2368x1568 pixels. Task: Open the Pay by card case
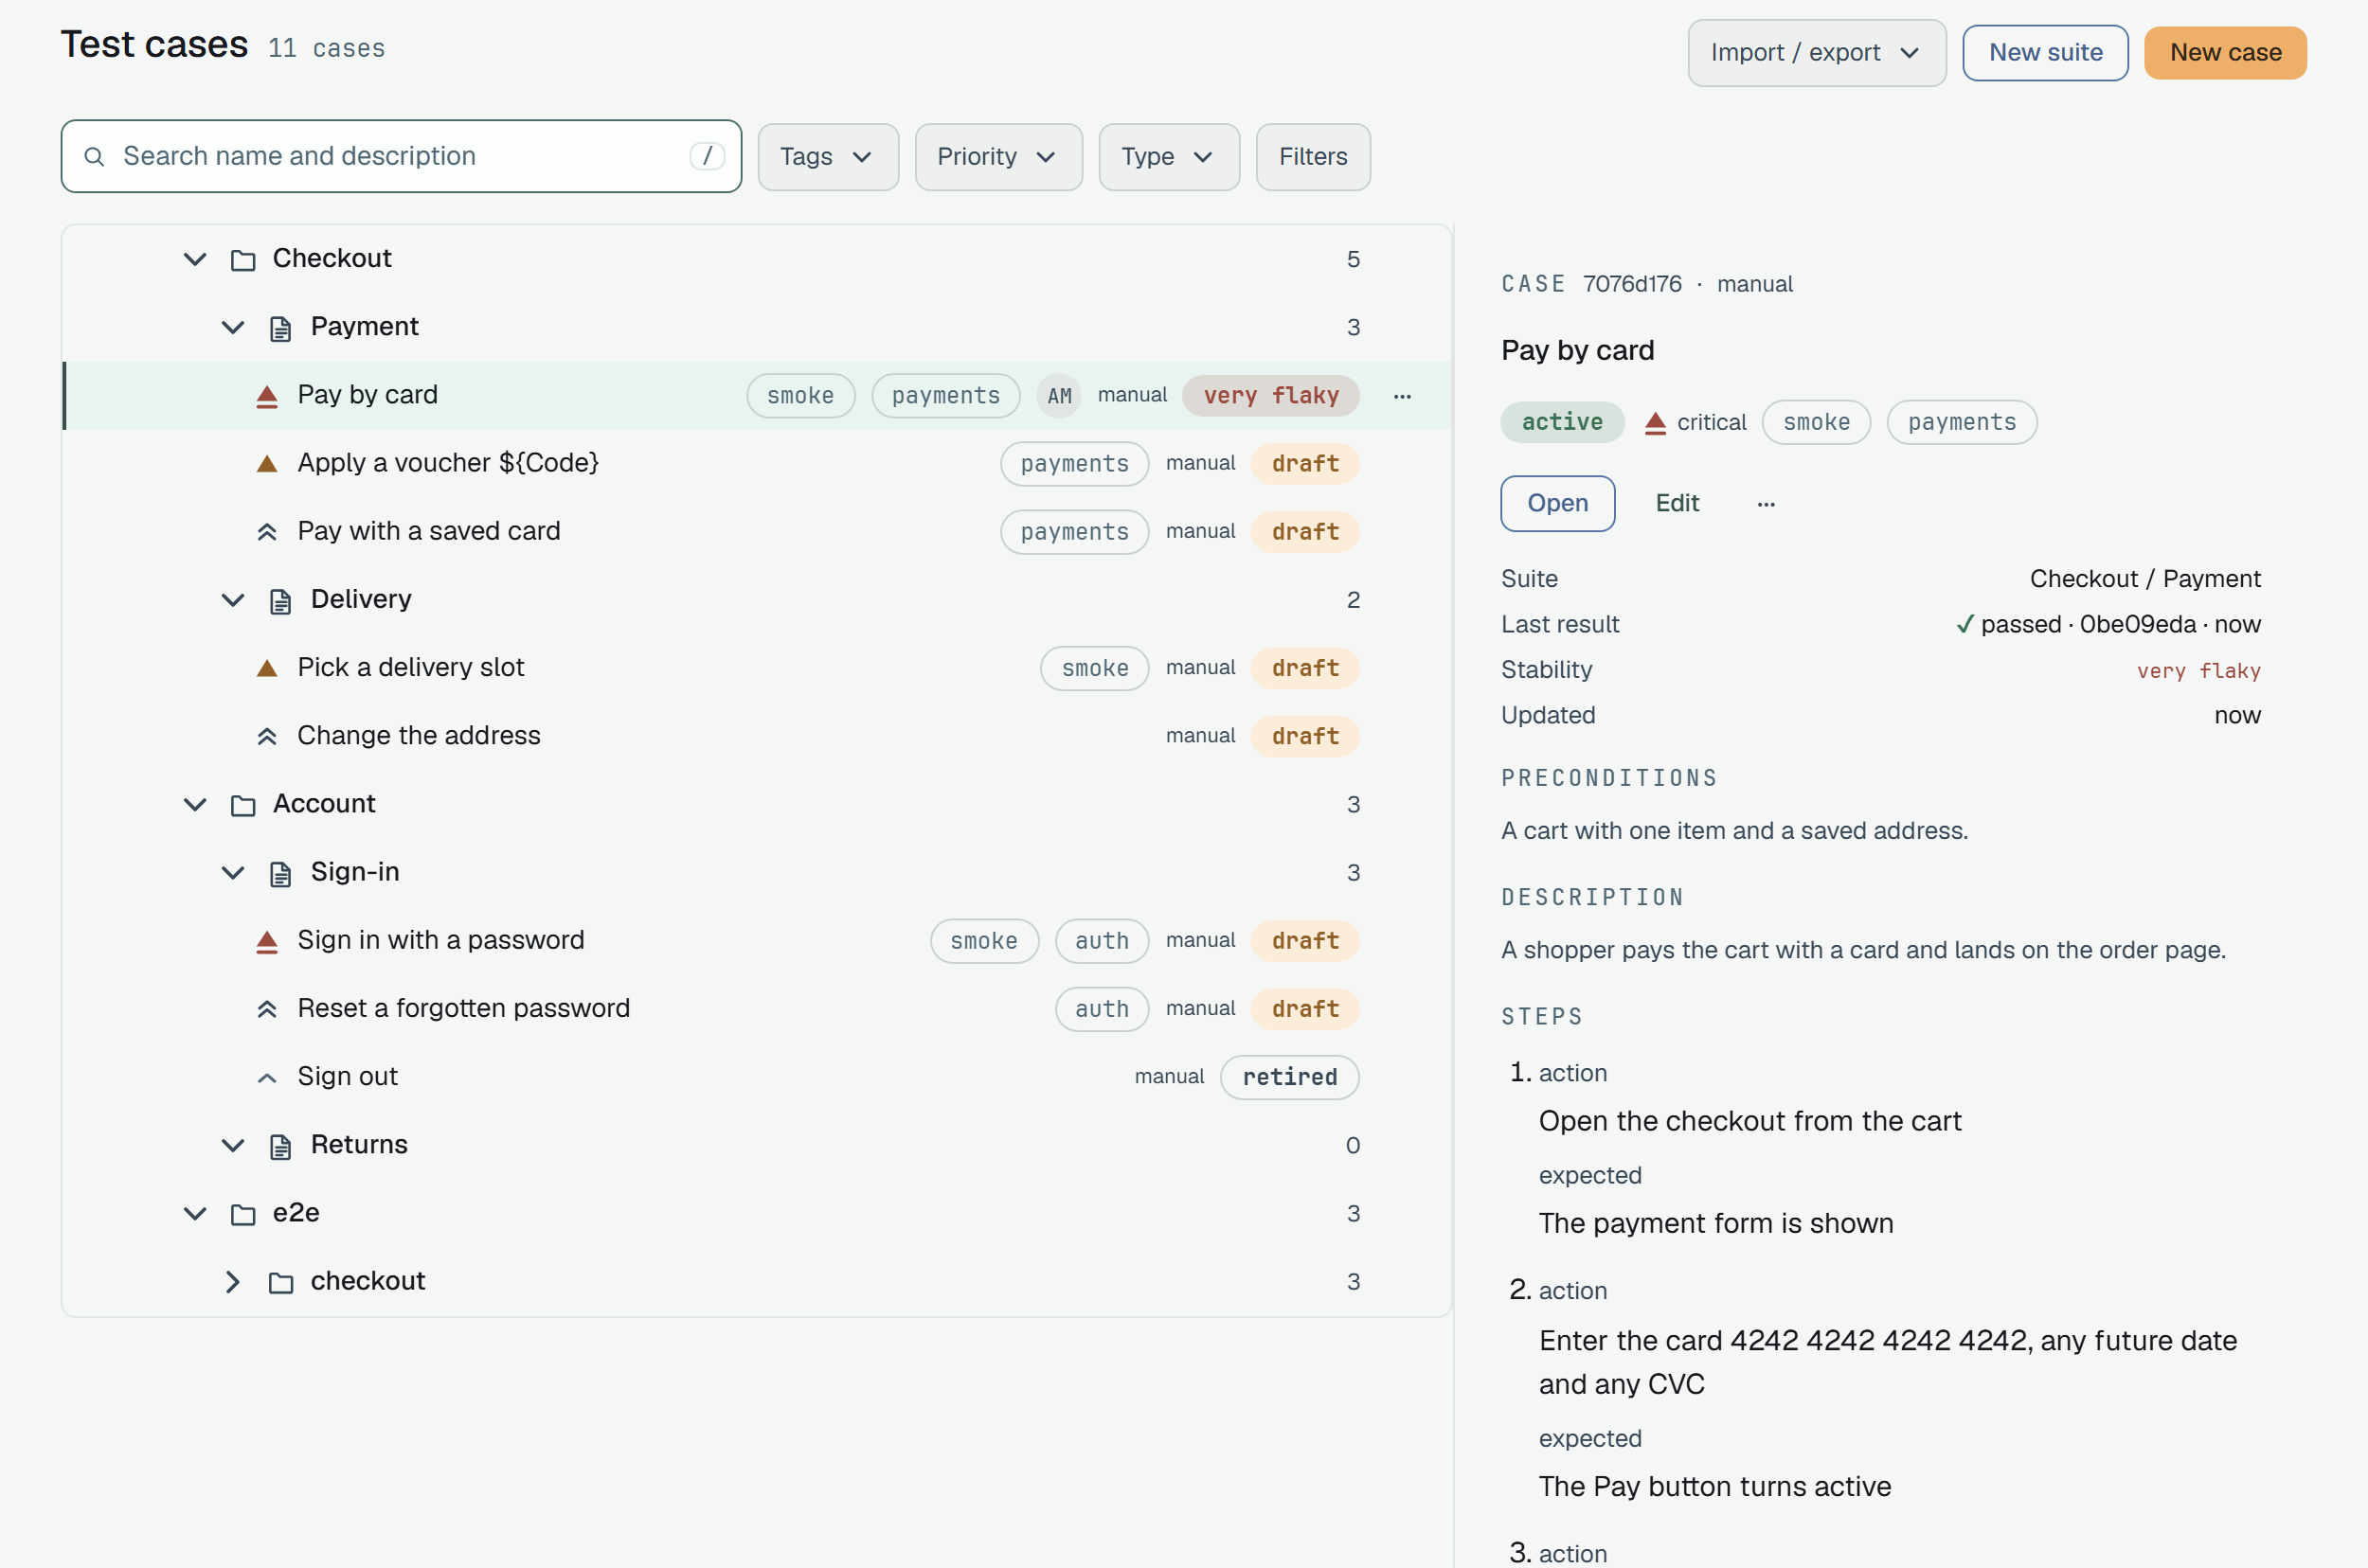[x=1557, y=504]
